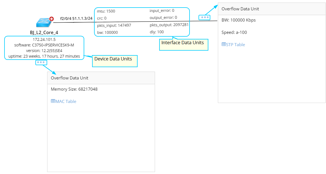Select version: 12.2(55)SE4 line
The height and width of the screenshot is (174, 326).
click(44, 51)
